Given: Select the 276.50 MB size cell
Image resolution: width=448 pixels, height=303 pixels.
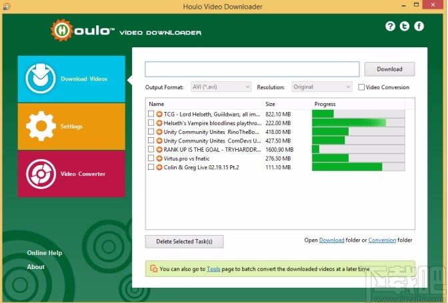Looking at the screenshot, I should tap(278, 158).
